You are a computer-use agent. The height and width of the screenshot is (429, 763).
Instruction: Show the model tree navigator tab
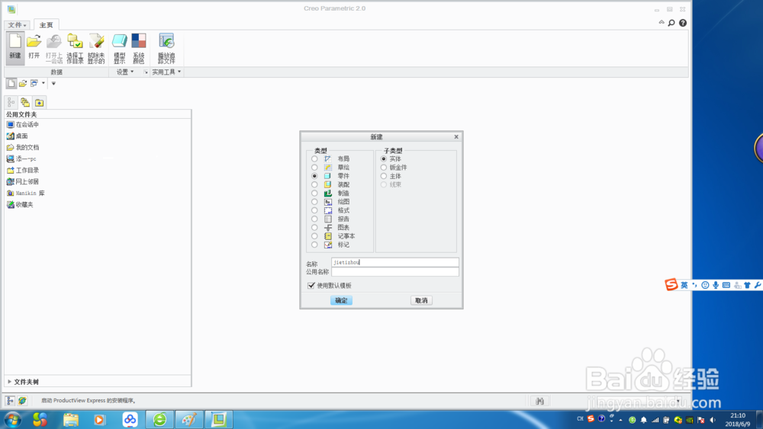[x=11, y=103]
